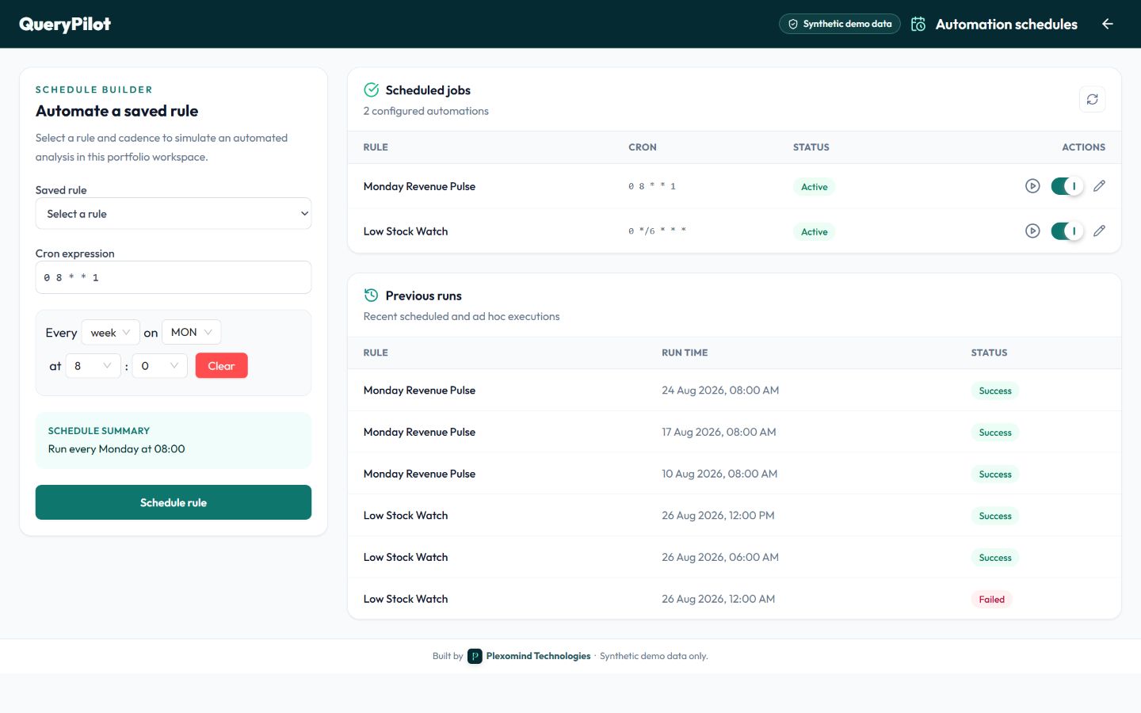
Task: Click the Plexomind Technologies logo icon
Action: tap(475, 656)
